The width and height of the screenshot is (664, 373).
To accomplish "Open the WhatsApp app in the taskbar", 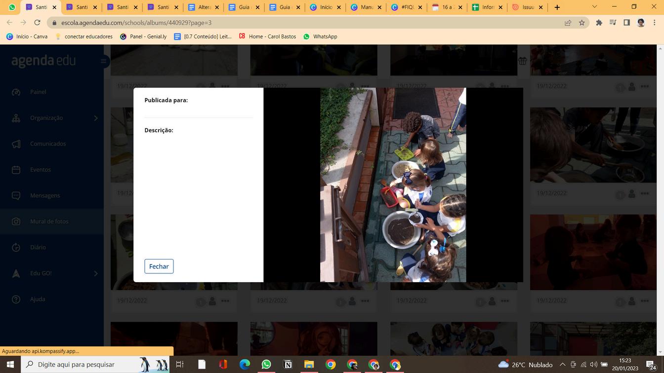I will point(266,365).
